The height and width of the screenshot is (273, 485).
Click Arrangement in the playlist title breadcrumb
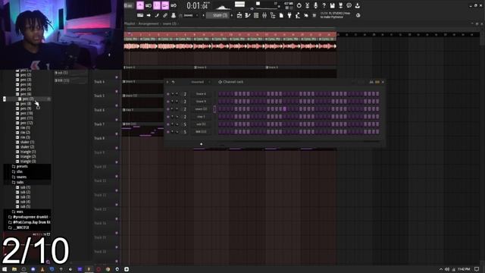coord(149,24)
